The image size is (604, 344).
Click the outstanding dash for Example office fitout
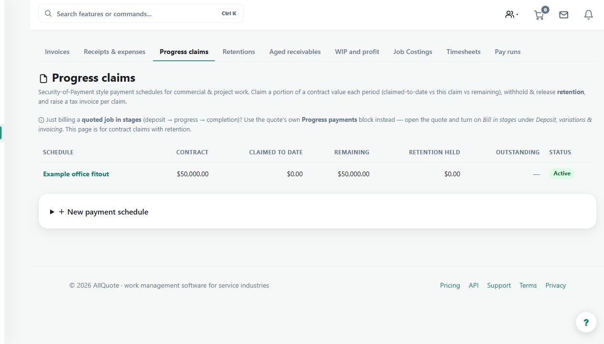pyautogui.click(x=536, y=174)
